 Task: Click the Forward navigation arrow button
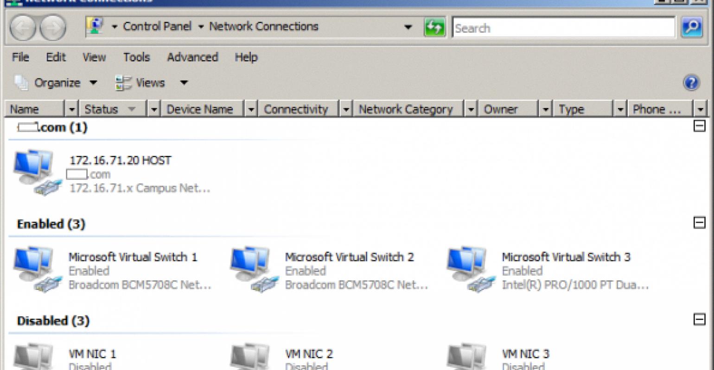tap(52, 28)
